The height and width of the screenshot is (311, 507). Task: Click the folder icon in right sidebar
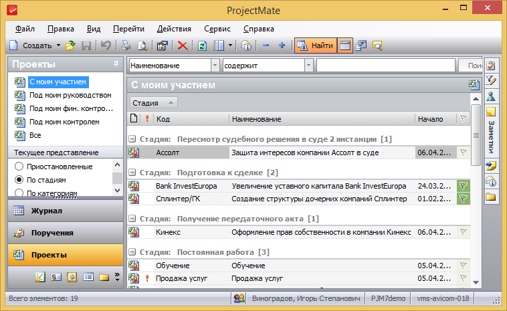coord(491,197)
